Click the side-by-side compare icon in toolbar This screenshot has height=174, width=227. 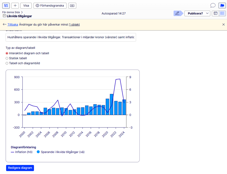click(72, 5)
